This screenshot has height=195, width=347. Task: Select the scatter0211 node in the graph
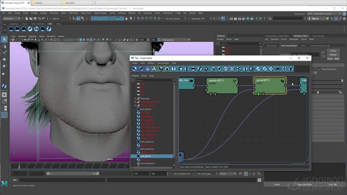click(222, 85)
